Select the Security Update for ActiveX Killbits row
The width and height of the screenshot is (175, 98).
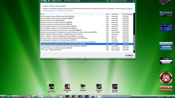[x=87, y=46]
